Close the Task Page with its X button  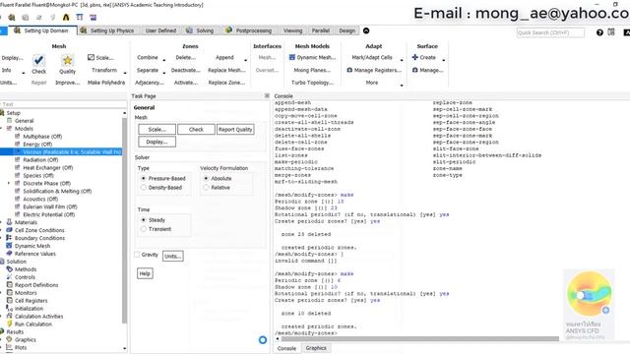pyautogui.click(x=267, y=95)
